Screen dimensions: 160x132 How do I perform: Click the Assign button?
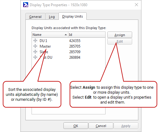click(x=120, y=35)
